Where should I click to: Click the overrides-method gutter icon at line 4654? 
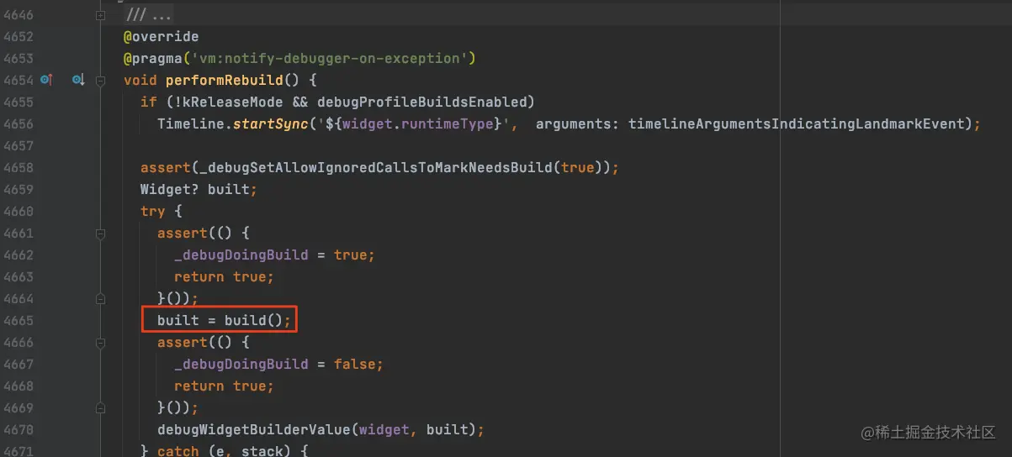point(47,80)
